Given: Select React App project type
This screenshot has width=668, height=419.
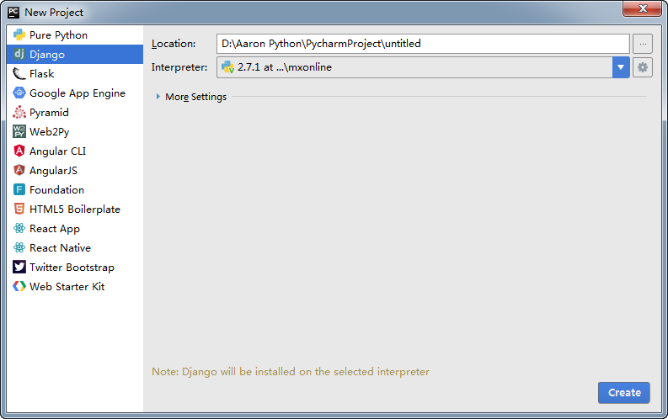Looking at the screenshot, I should [x=75, y=228].
